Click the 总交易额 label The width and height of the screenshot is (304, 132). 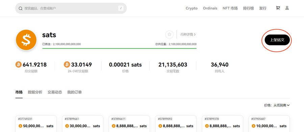coord(31,71)
